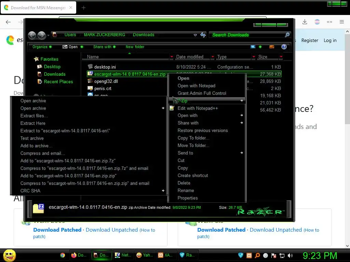
Task: Open a new Firefox tab
Action: point(83,8)
